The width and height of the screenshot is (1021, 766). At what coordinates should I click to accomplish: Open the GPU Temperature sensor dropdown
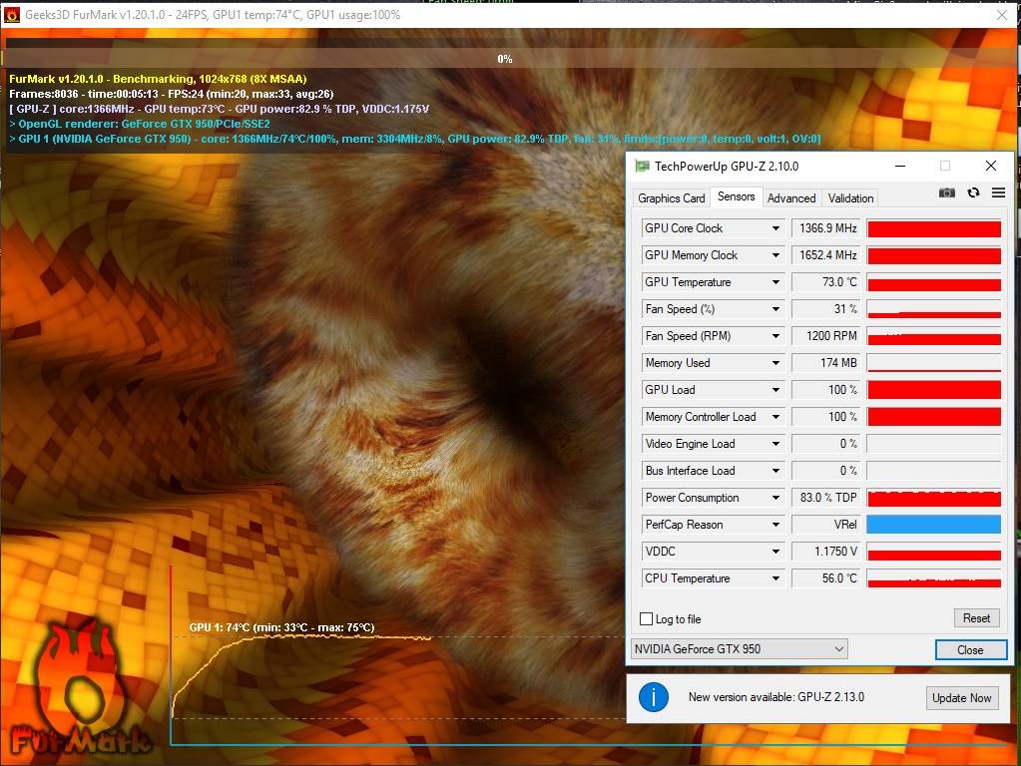coord(775,282)
